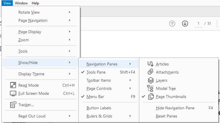
Task: Select the Layers stack icon
Action: [x=151, y=80]
